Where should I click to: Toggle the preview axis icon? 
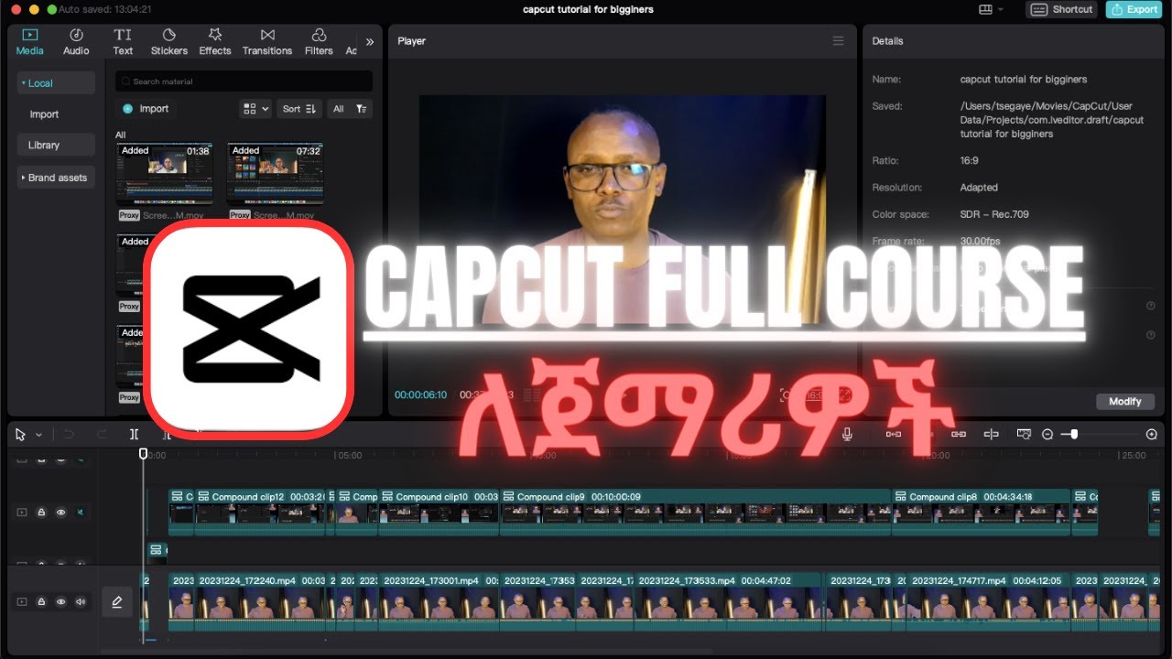click(991, 435)
